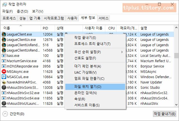Choose 덤프 파일 만들기(C)
The height and width of the screenshot is (121, 179).
(x=95, y=78)
